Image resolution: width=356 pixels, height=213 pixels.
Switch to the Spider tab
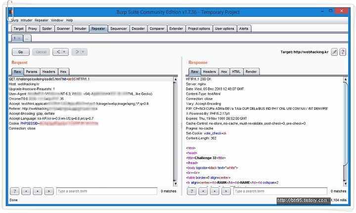pos(47,29)
